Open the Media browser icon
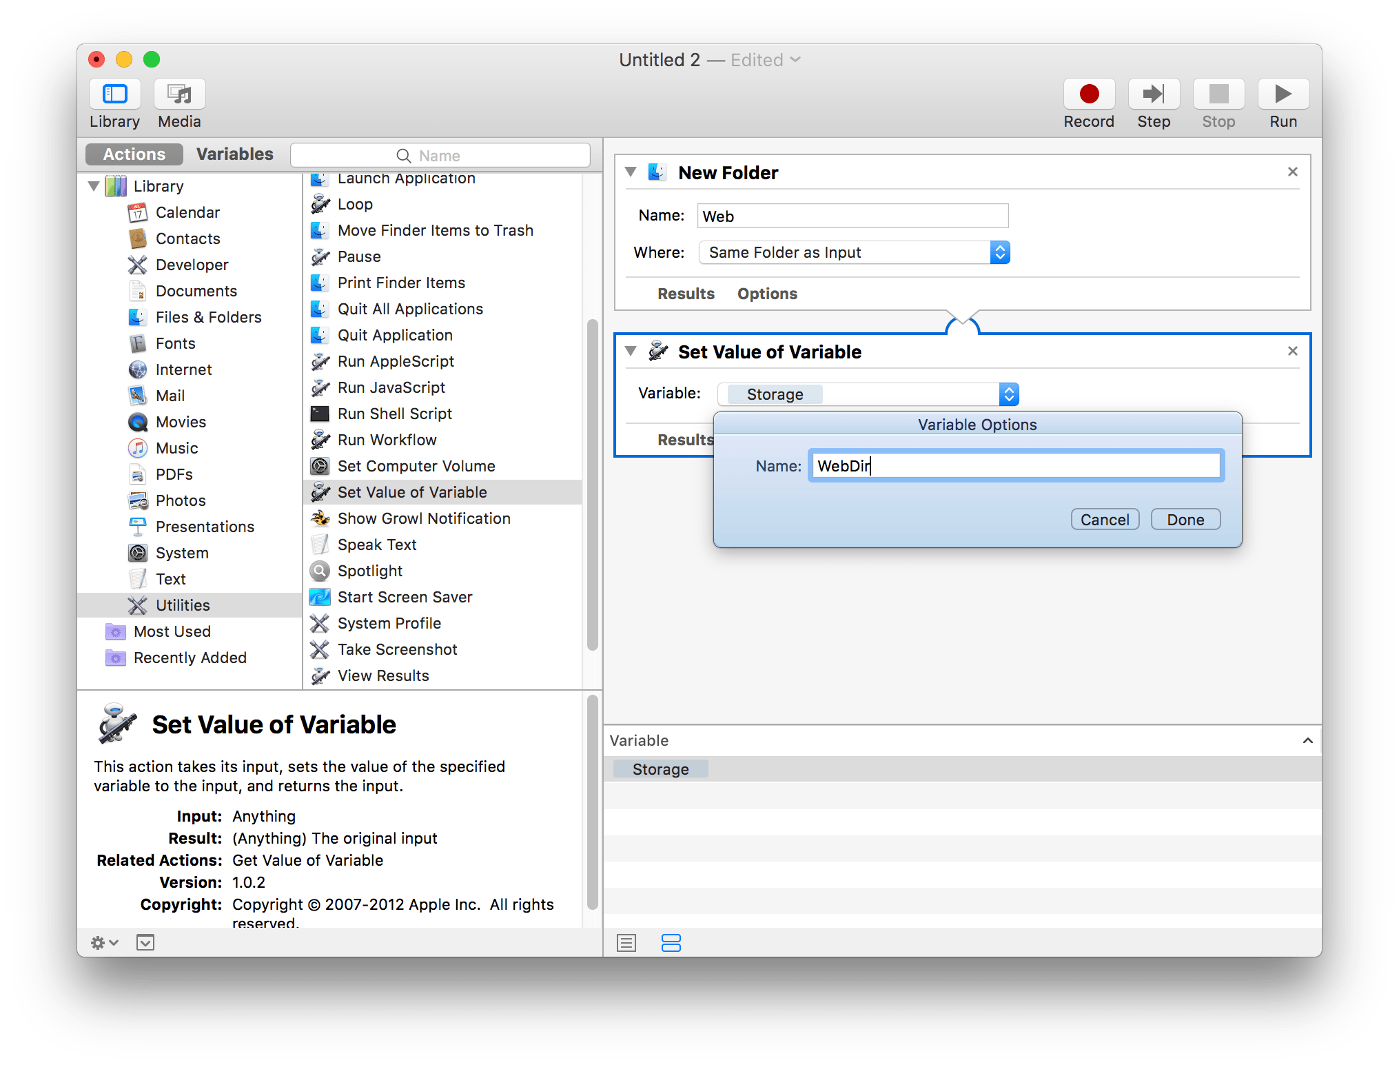 pyautogui.click(x=179, y=94)
